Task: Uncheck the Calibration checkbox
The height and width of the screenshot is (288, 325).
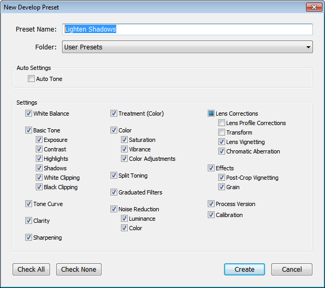Action: pyautogui.click(x=211, y=214)
